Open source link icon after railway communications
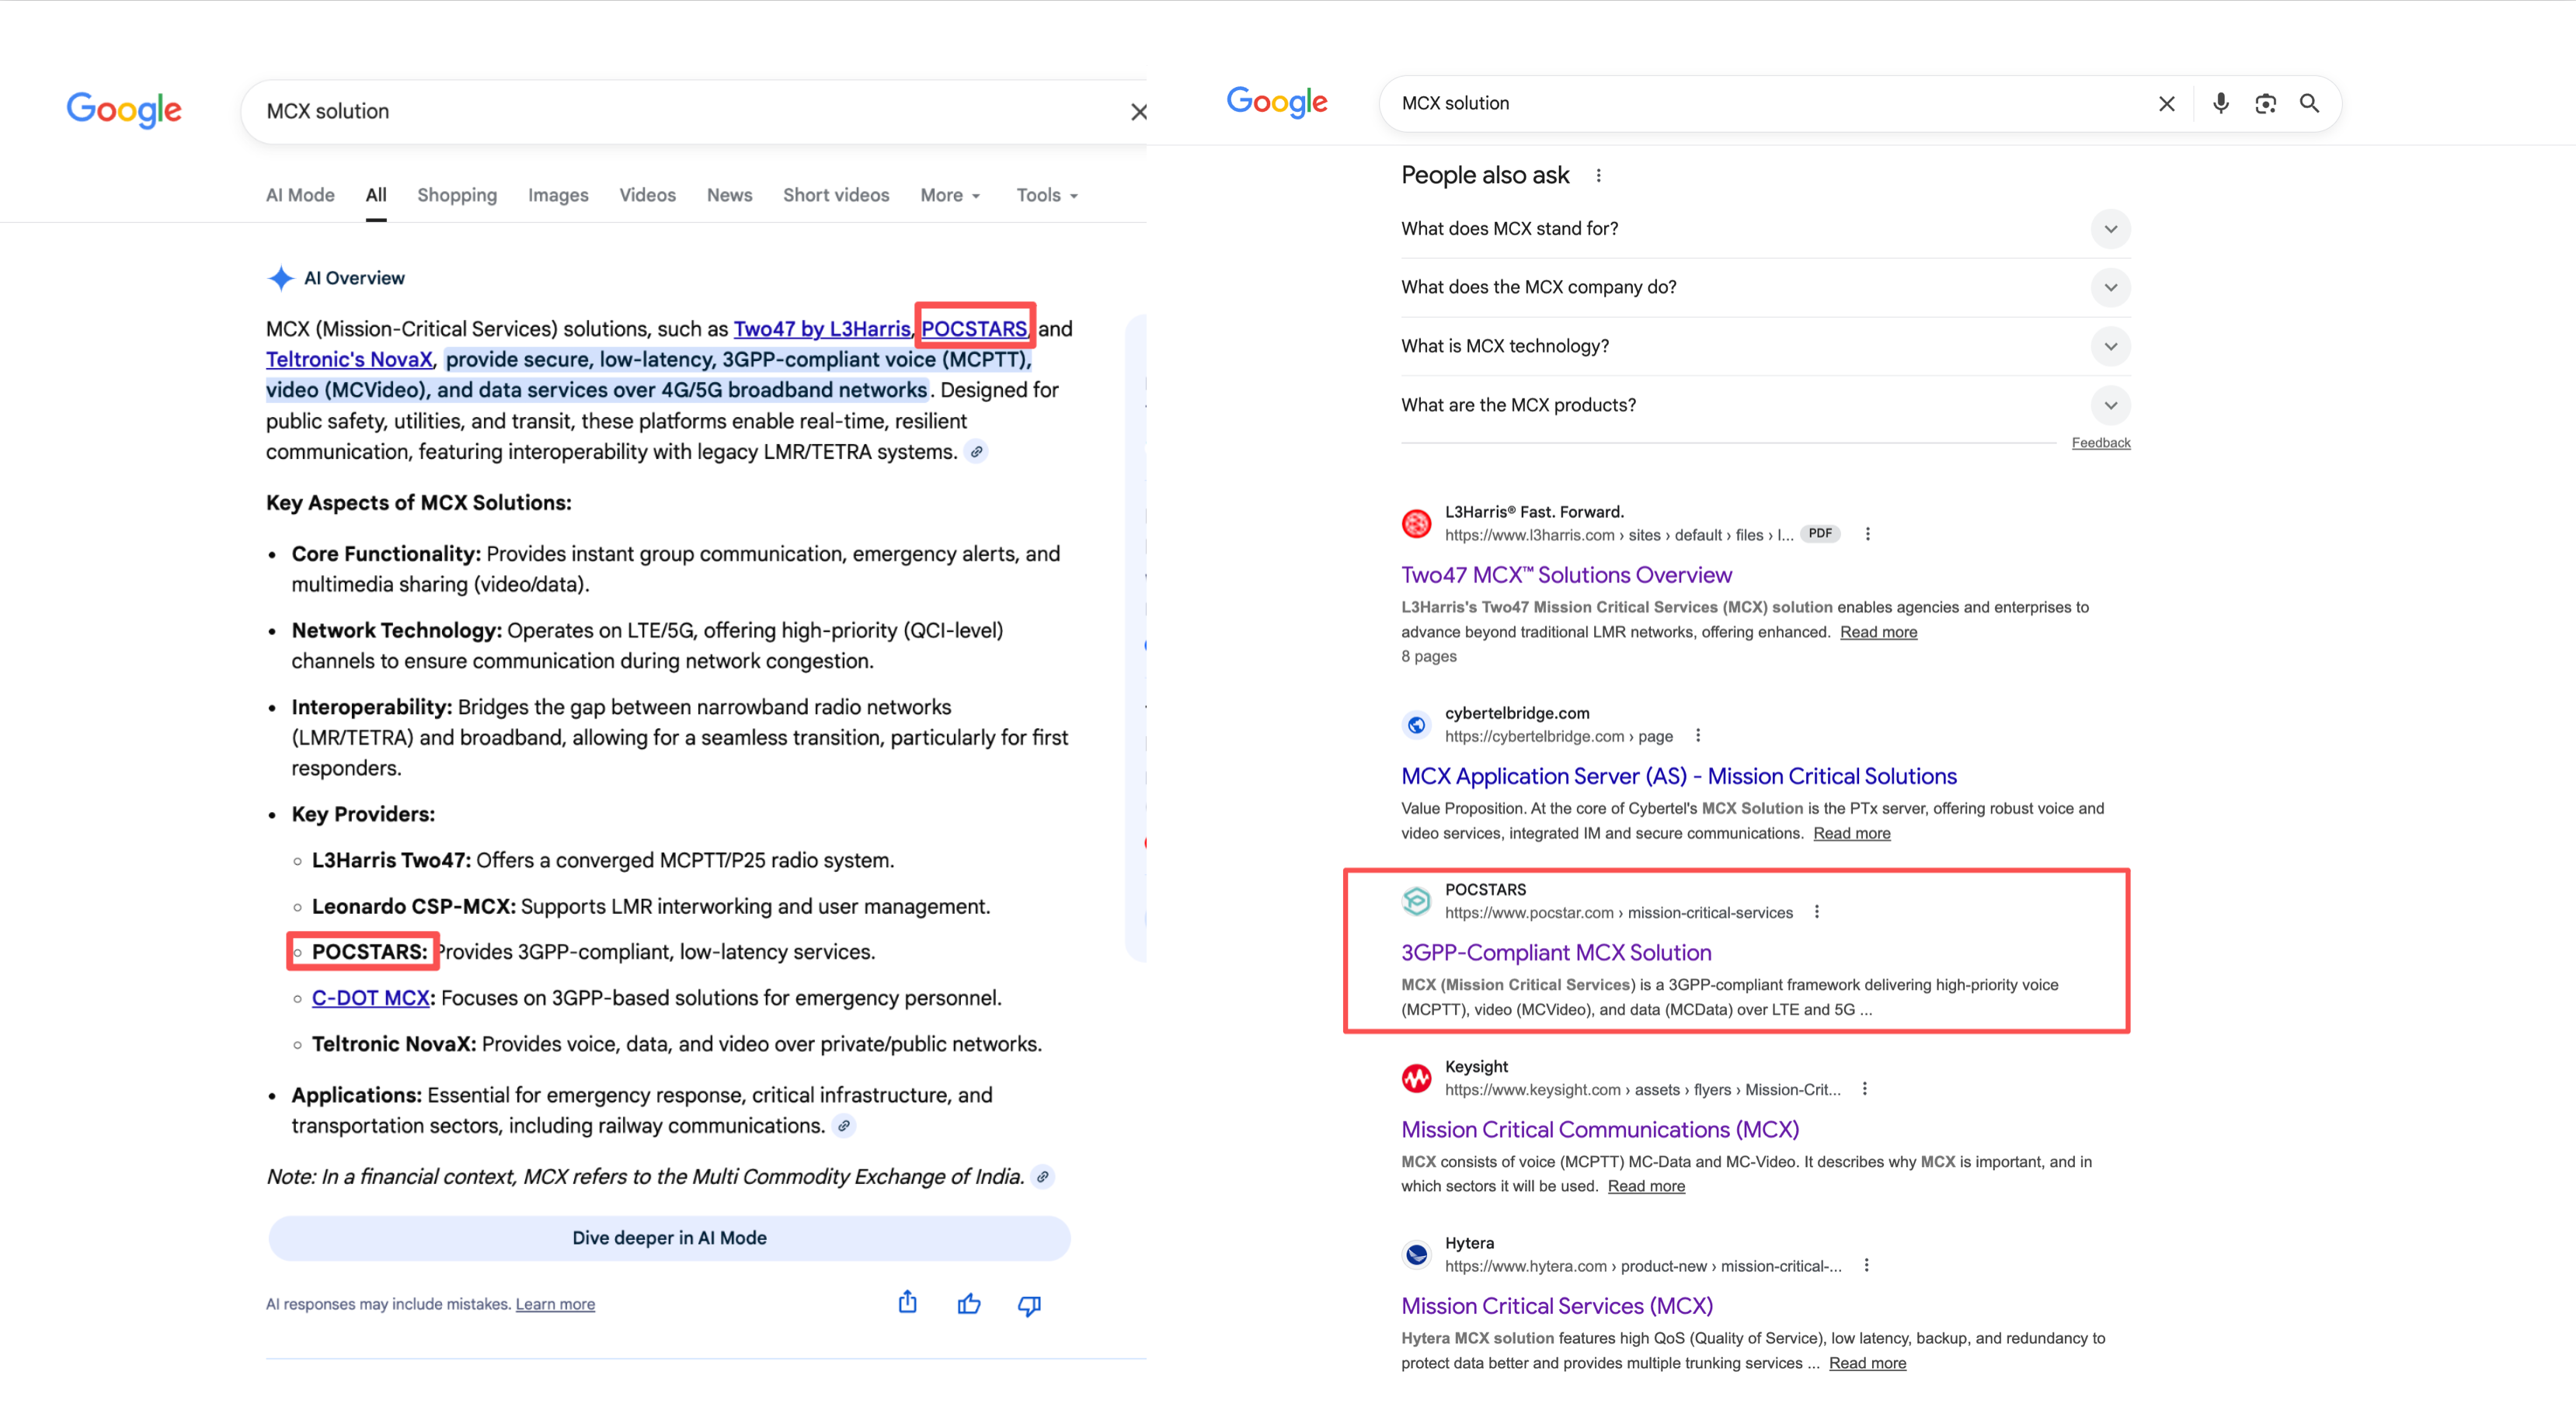This screenshot has width=2576, height=1410. point(844,1126)
